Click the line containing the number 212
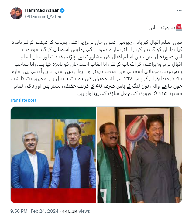The image size is (192, 221). point(97,79)
